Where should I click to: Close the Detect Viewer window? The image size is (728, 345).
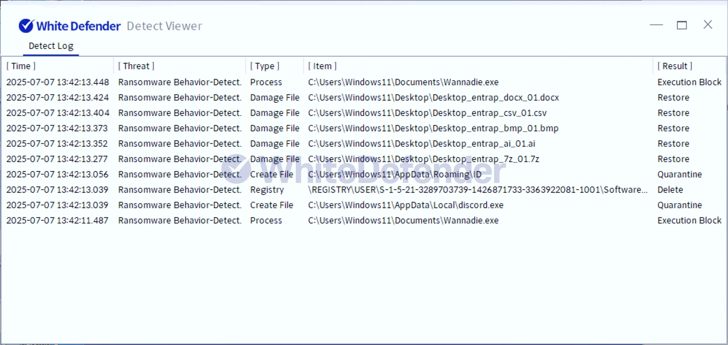pos(707,25)
